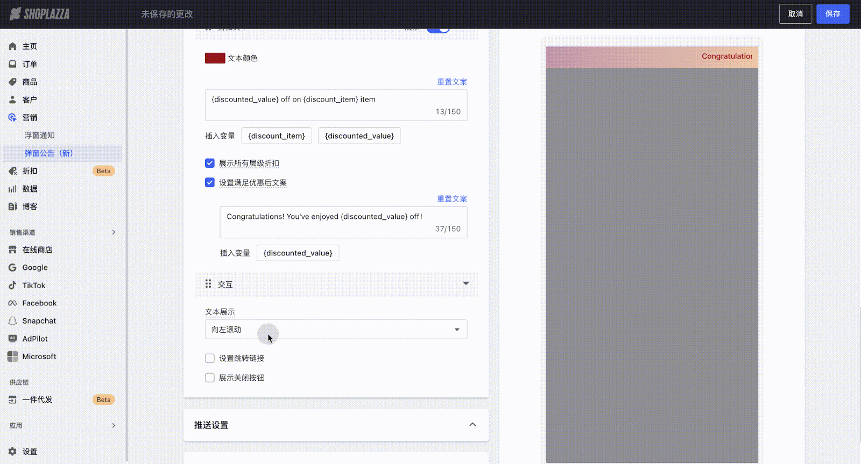This screenshot has height=464, width=861.
Task: Click 重置文案 link above Congratulations field
Action: point(452,199)
